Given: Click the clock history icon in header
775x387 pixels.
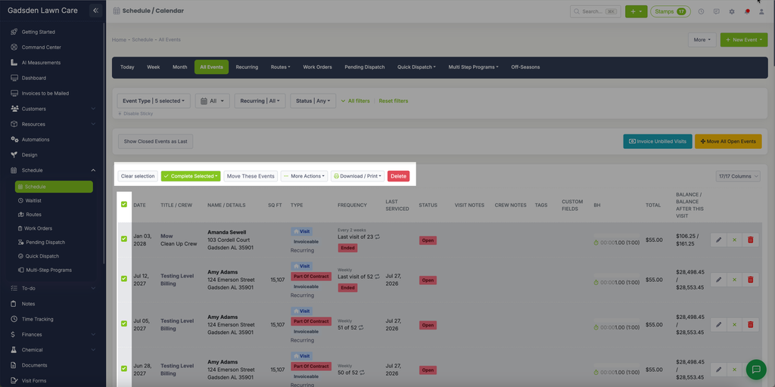Looking at the screenshot, I should point(701,11).
